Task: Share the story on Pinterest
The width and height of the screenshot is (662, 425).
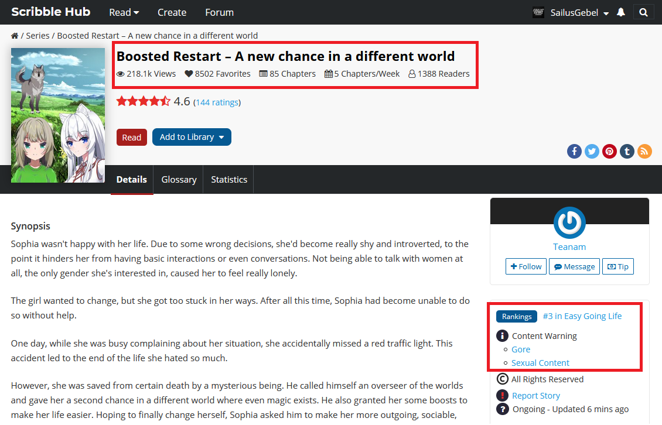Action: 610,152
